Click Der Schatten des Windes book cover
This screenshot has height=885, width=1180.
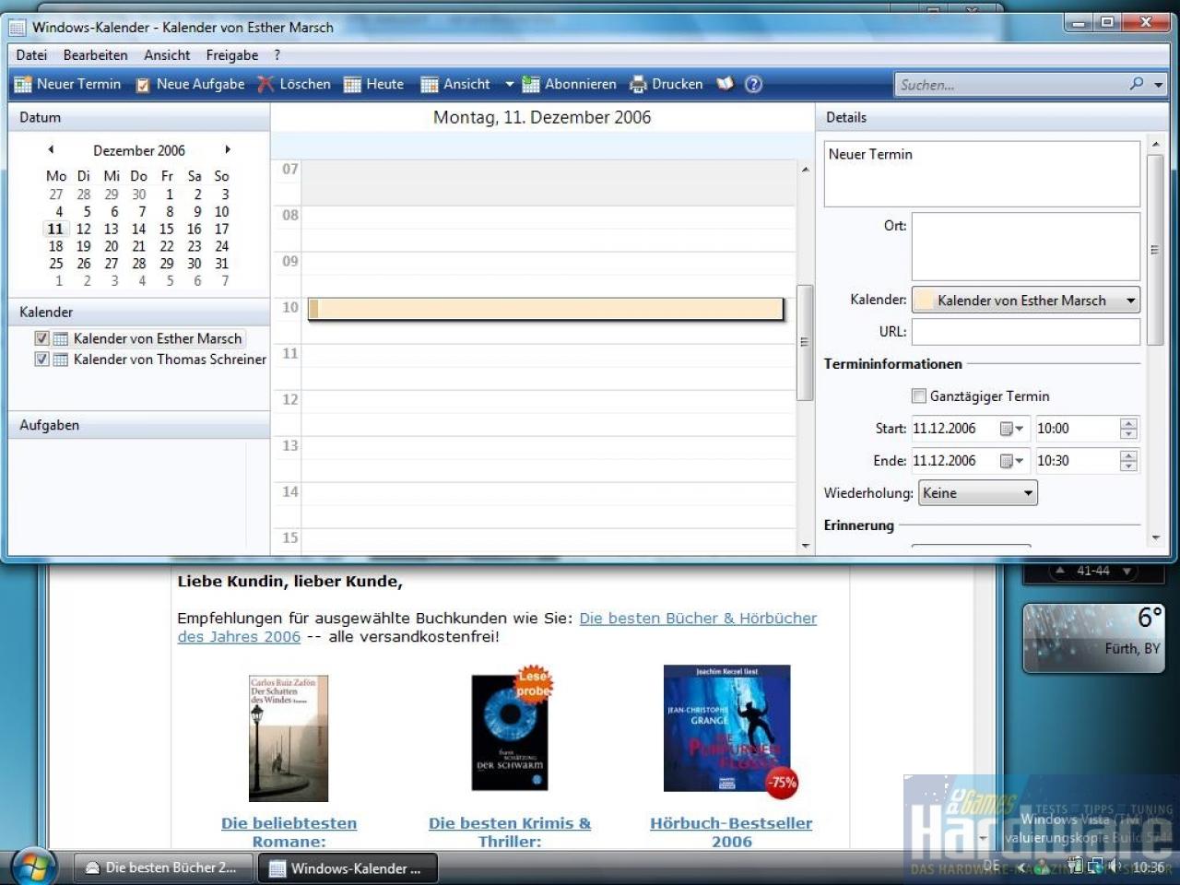click(x=289, y=738)
